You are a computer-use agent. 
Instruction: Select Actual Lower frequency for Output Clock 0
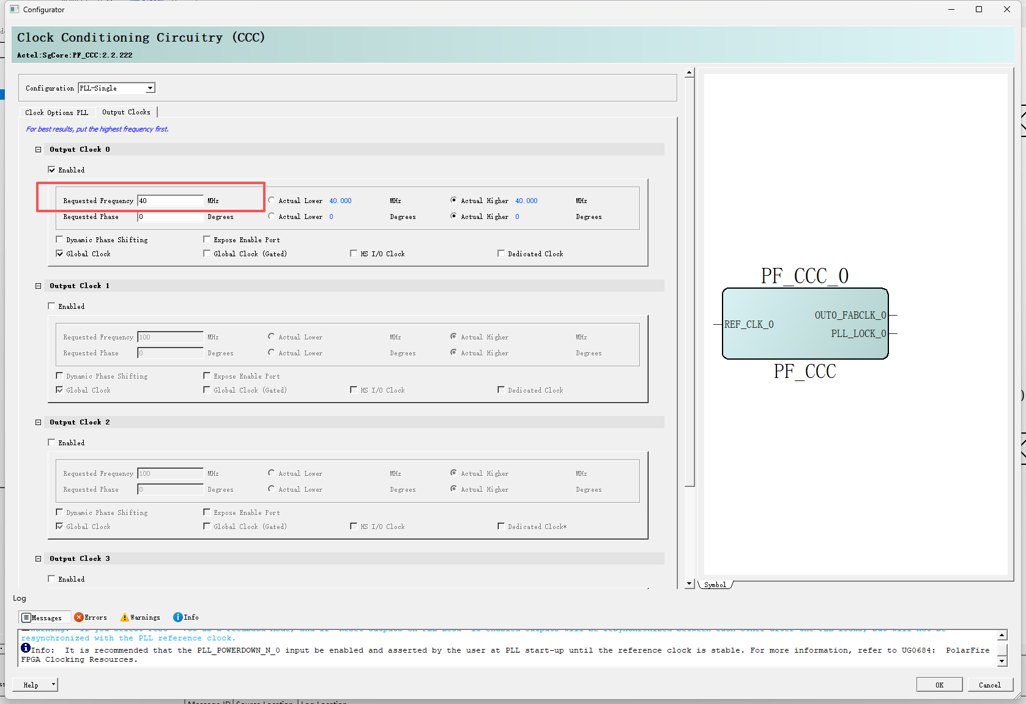pyautogui.click(x=272, y=201)
